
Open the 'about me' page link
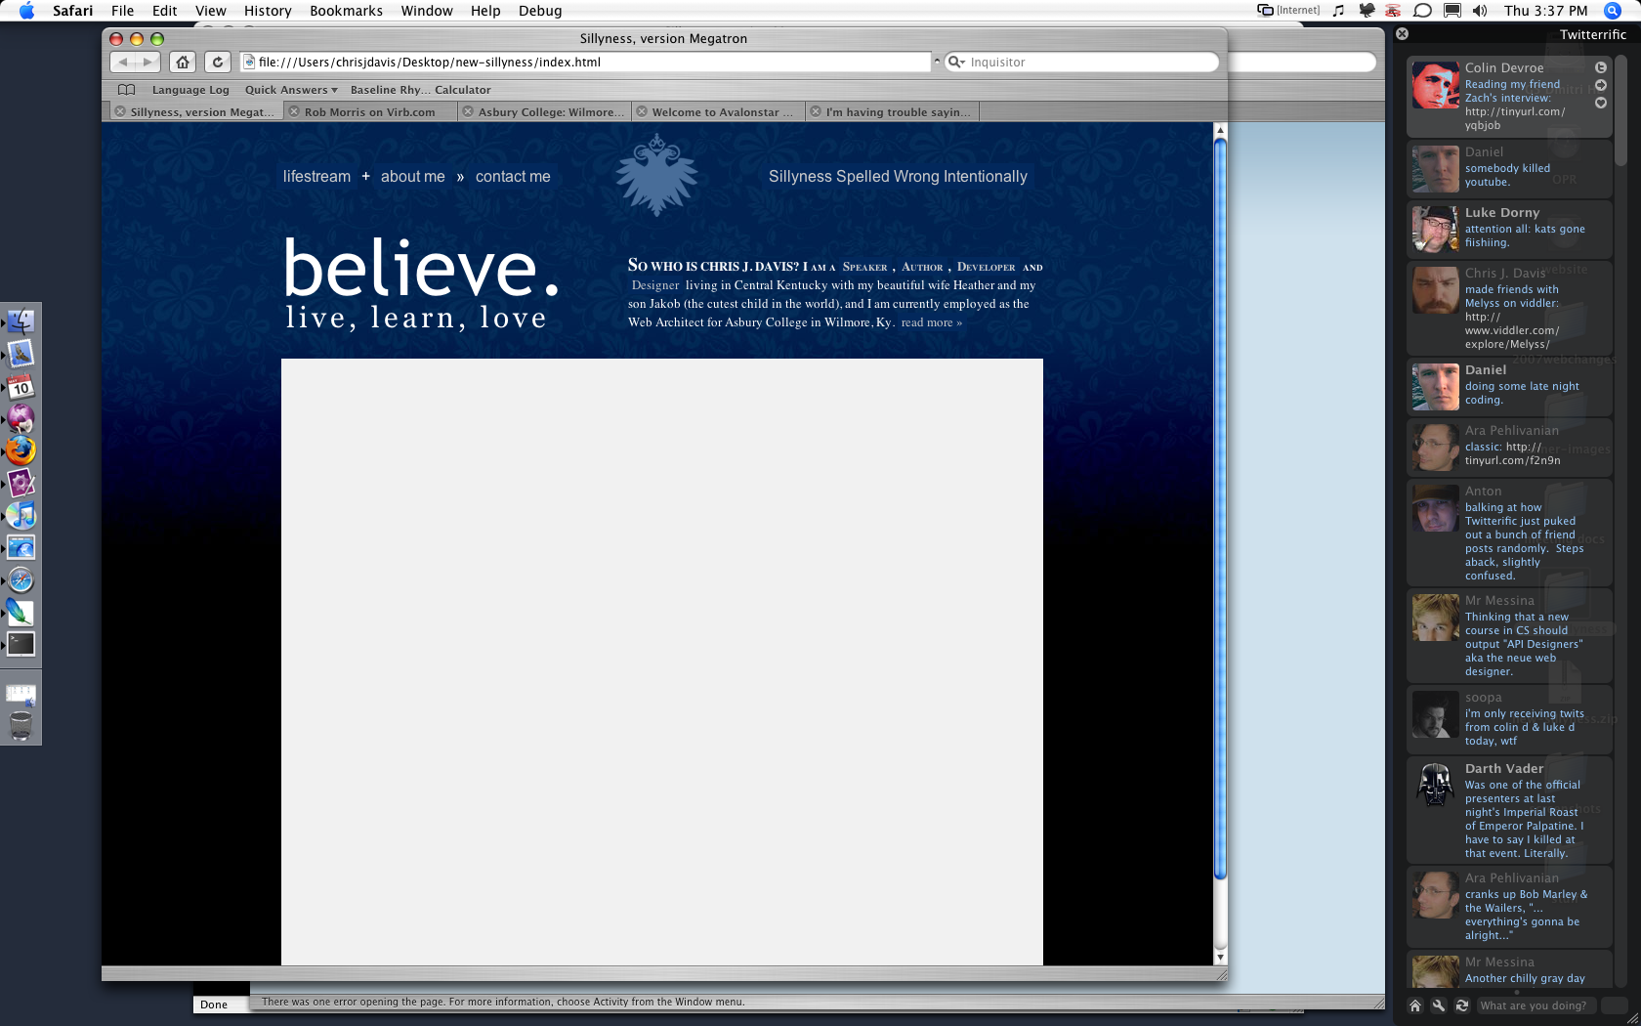tap(412, 177)
